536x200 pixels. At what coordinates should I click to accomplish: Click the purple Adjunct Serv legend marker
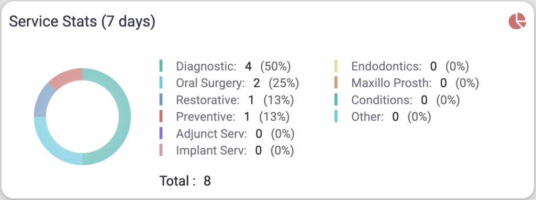click(161, 134)
